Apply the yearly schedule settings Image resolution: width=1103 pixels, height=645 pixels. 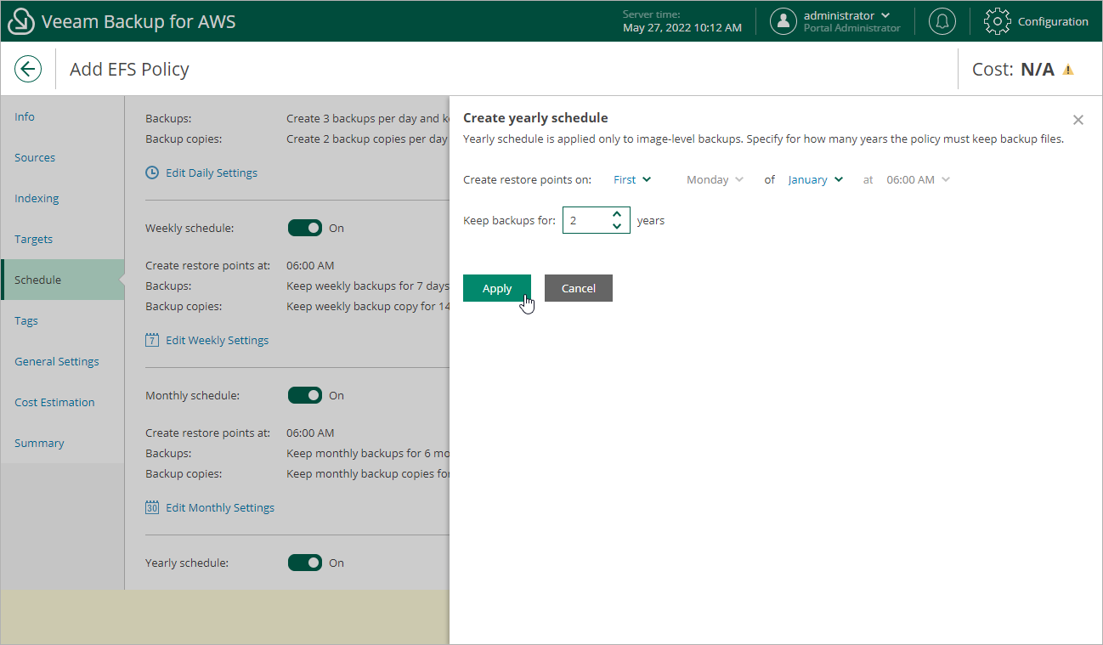click(x=496, y=287)
